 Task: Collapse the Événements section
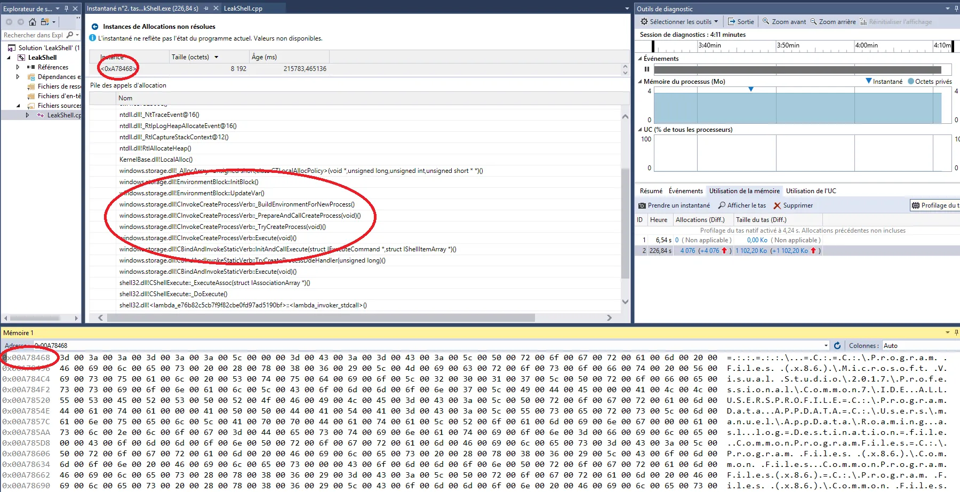click(640, 59)
